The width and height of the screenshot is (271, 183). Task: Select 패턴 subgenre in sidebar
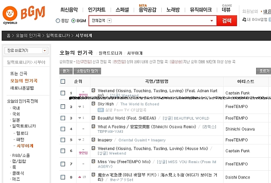(20, 140)
